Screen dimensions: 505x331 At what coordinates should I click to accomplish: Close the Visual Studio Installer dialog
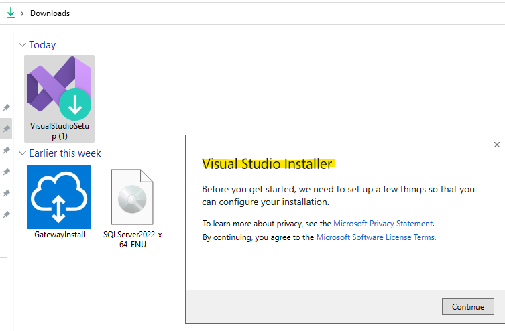click(x=497, y=145)
